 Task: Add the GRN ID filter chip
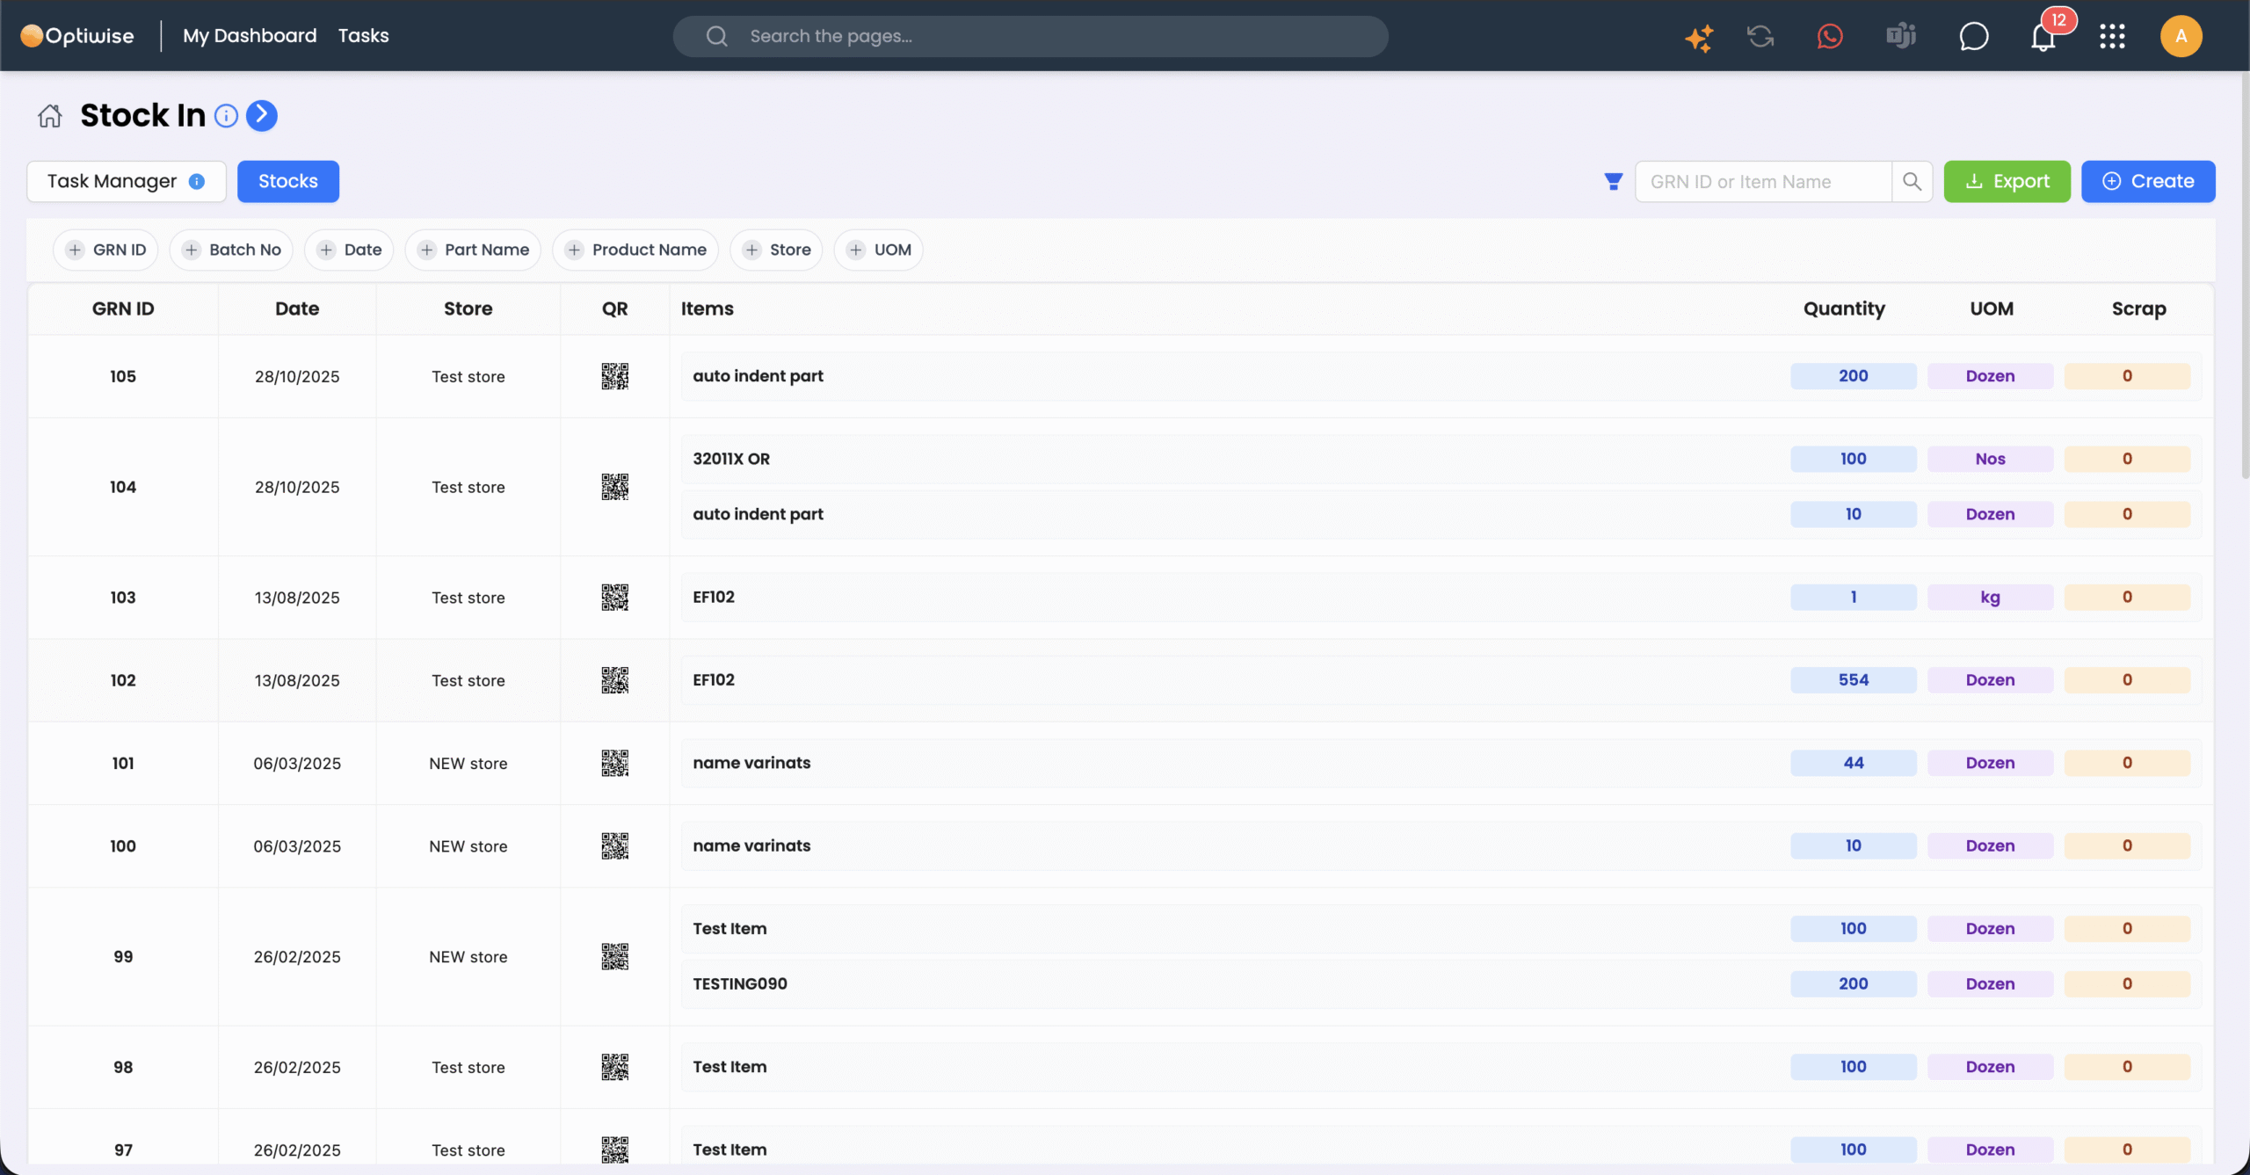tap(105, 250)
